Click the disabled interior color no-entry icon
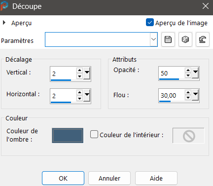 click(189, 136)
